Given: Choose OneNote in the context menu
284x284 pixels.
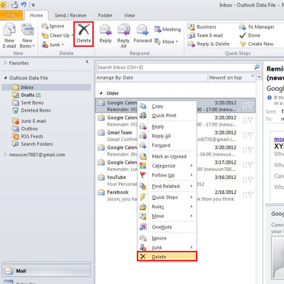Looking at the screenshot, I should tap(167, 227).
